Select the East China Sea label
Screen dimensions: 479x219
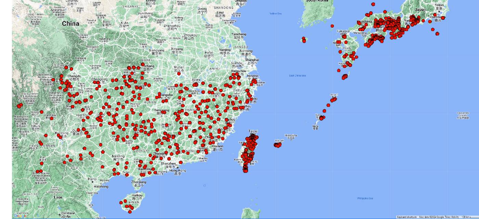[x=297, y=76]
